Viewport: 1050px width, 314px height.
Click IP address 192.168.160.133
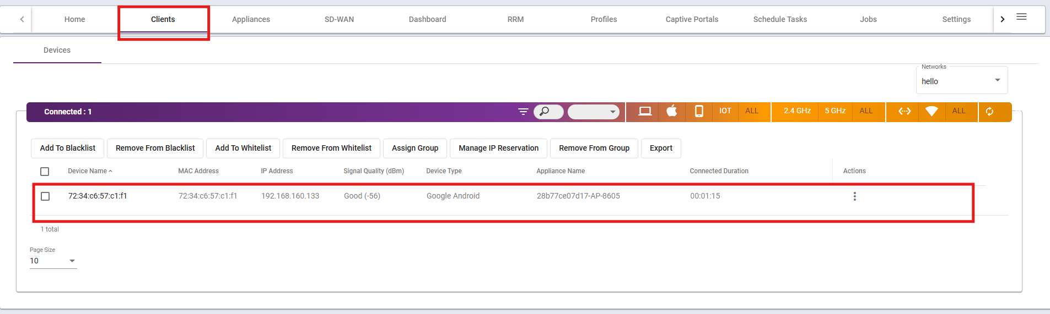pos(290,196)
